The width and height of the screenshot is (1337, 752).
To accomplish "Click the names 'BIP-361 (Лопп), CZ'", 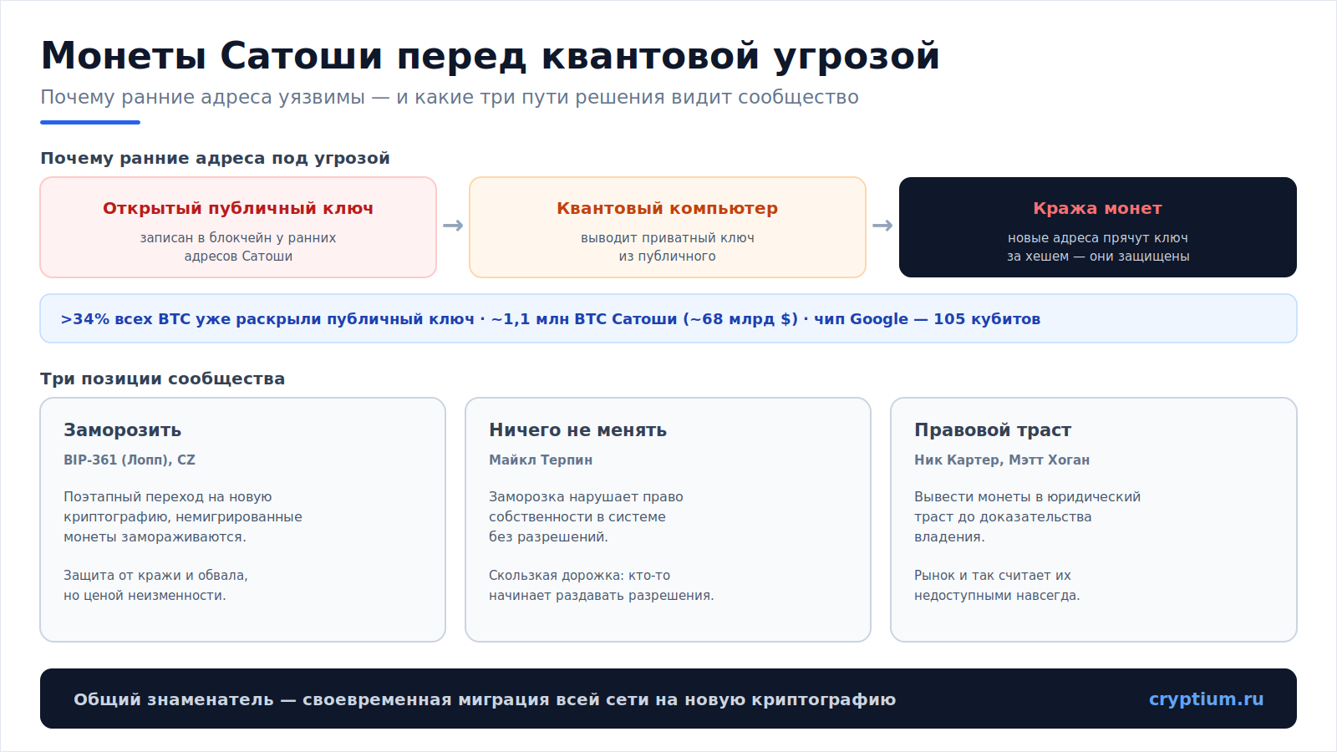I will click(130, 460).
